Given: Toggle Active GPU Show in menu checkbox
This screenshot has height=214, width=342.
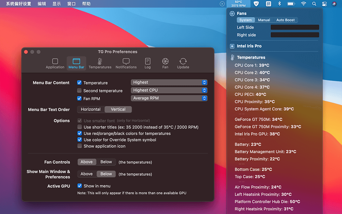Looking at the screenshot, I should point(80,186).
